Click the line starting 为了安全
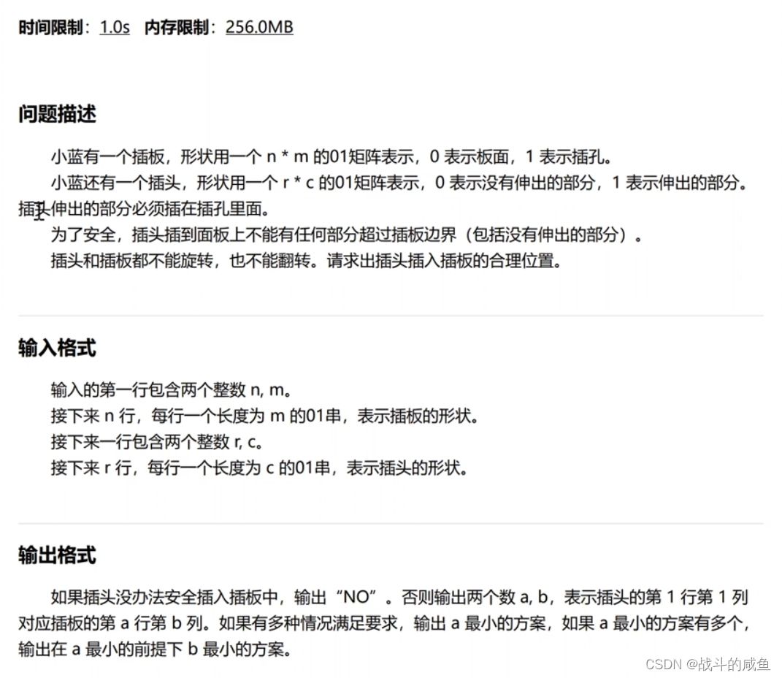Screen dimensions: 782x678 pyautogui.click(x=347, y=235)
